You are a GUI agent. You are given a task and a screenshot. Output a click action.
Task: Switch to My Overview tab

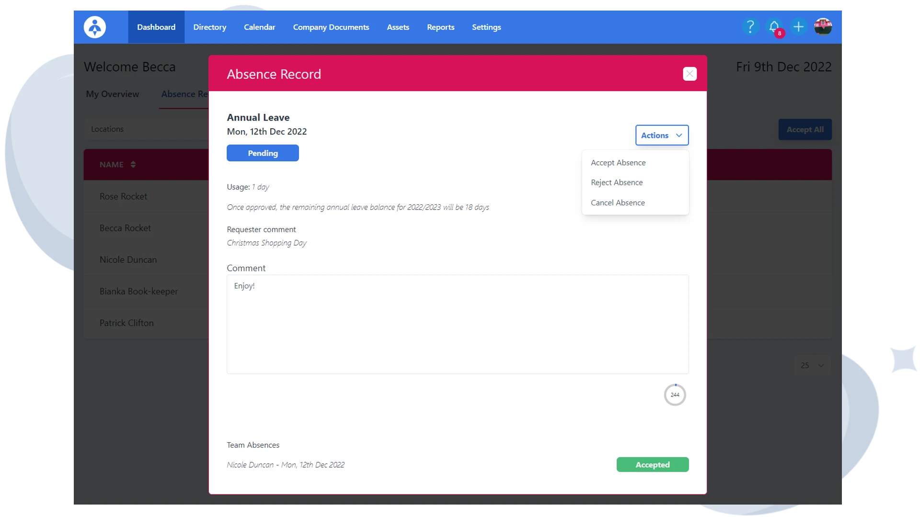point(113,93)
